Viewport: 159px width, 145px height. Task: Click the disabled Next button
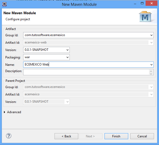pos(91,136)
